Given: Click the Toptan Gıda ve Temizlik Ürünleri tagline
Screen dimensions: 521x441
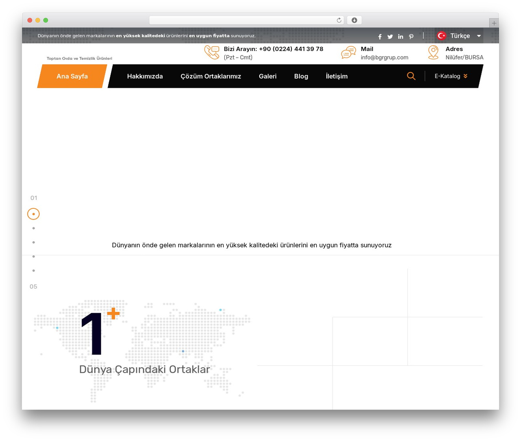Looking at the screenshot, I should 79,58.
